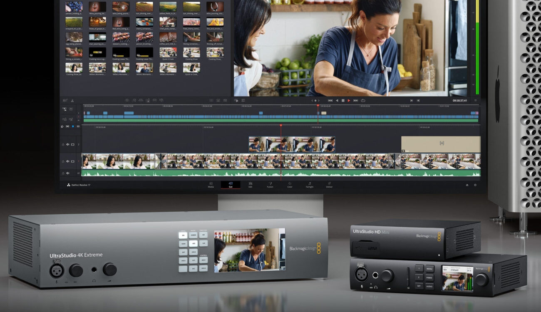Image resolution: width=541 pixels, height=312 pixels.
Task: Toggle lock on video track 1
Action: (63, 161)
